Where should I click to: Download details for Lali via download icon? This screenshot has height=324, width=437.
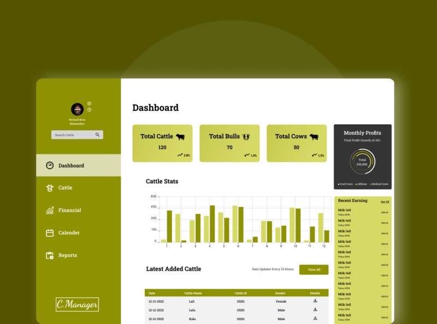[315, 301]
